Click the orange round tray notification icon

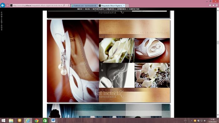coord(195,121)
